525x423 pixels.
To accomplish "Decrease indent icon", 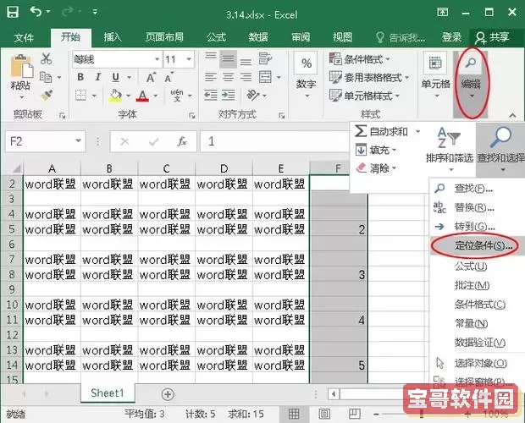I will pos(211,96).
